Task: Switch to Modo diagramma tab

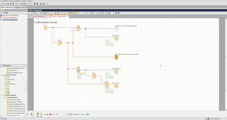Action: click(x=7, y=7)
